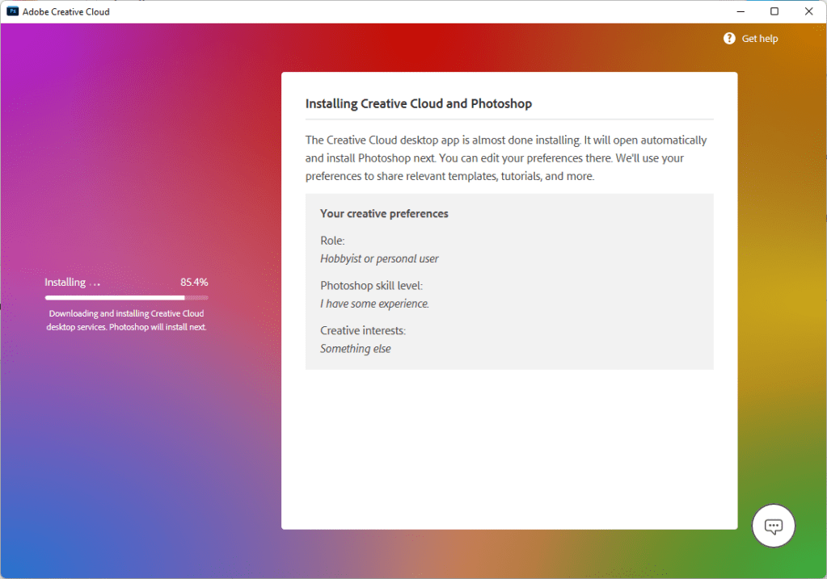Click the 85.4% progress percentage
The height and width of the screenshot is (579, 827).
coord(194,283)
